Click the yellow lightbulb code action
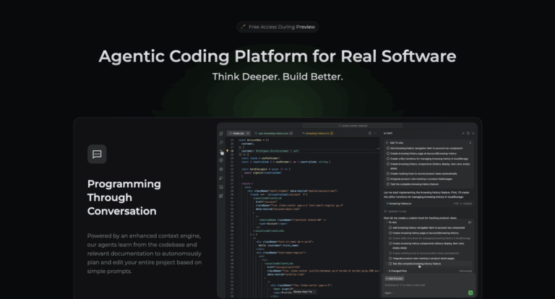This screenshot has width=555, height=299. (227, 151)
